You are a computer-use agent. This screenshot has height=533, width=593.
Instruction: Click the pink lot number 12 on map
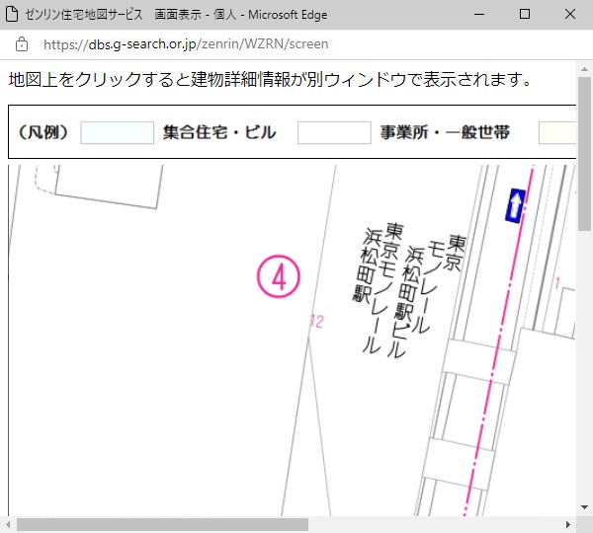pos(317,322)
